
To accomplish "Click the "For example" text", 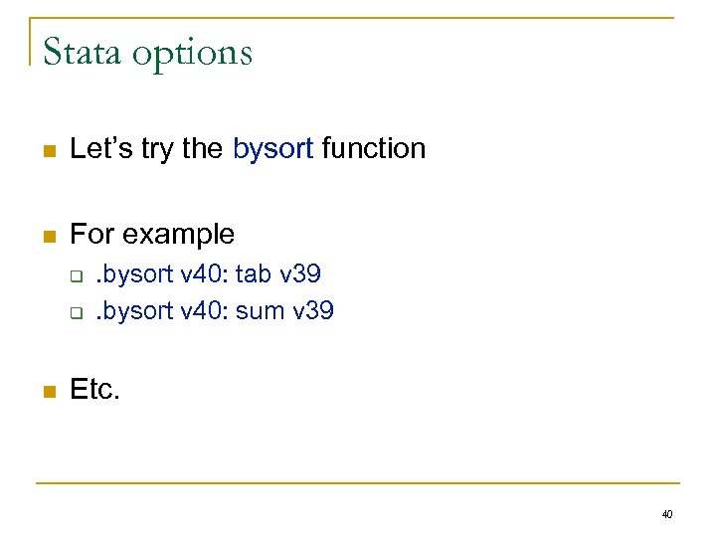I will click(152, 235).
